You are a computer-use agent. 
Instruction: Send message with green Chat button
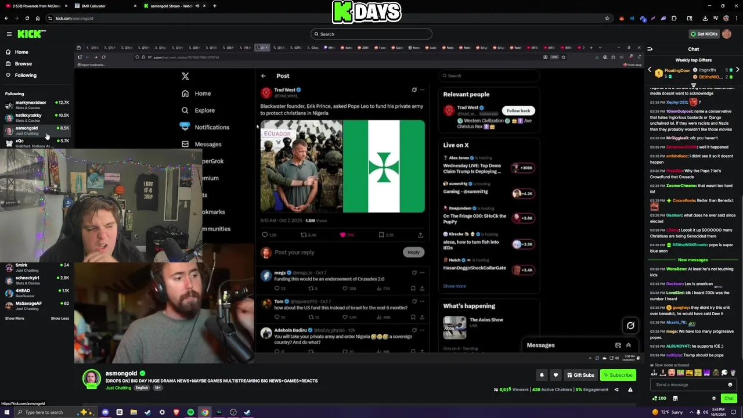click(729, 398)
